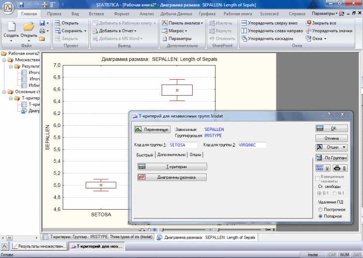363x258 pixels.
Task: Click the folder icon below the print icon
Action: click(42, 39)
